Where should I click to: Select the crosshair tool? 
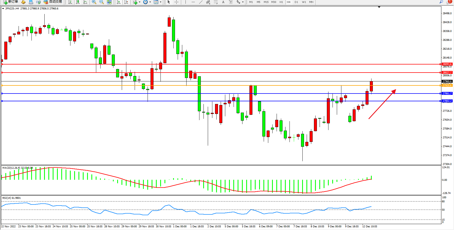coord(177,2)
